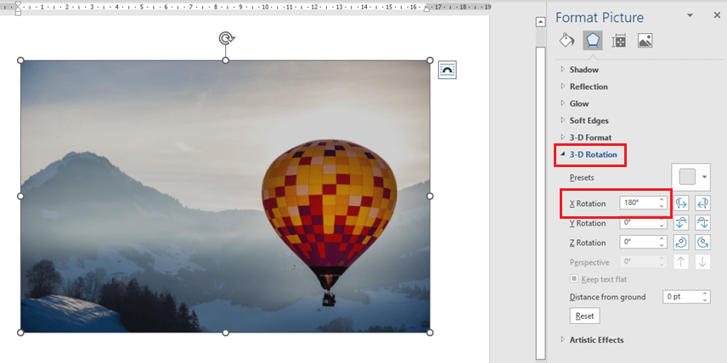Click the Reset button
727x363 pixels.
(584, 316)
